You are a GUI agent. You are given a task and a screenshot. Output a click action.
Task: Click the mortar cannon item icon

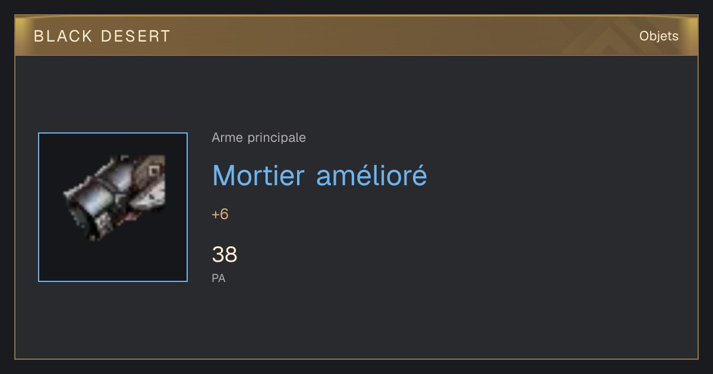(114, 198)
